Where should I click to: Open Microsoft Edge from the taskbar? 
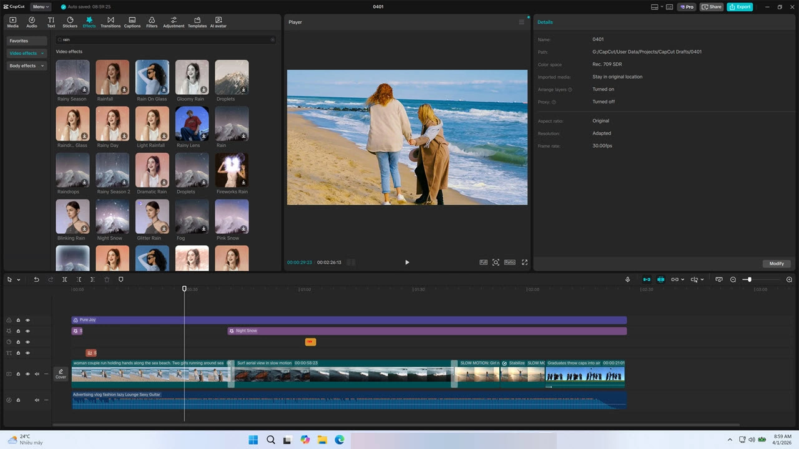click(340, 440)
